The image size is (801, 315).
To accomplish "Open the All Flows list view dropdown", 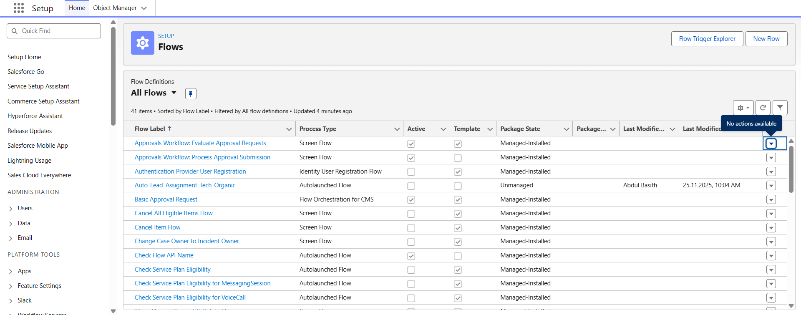I will (x=174, y=93).
